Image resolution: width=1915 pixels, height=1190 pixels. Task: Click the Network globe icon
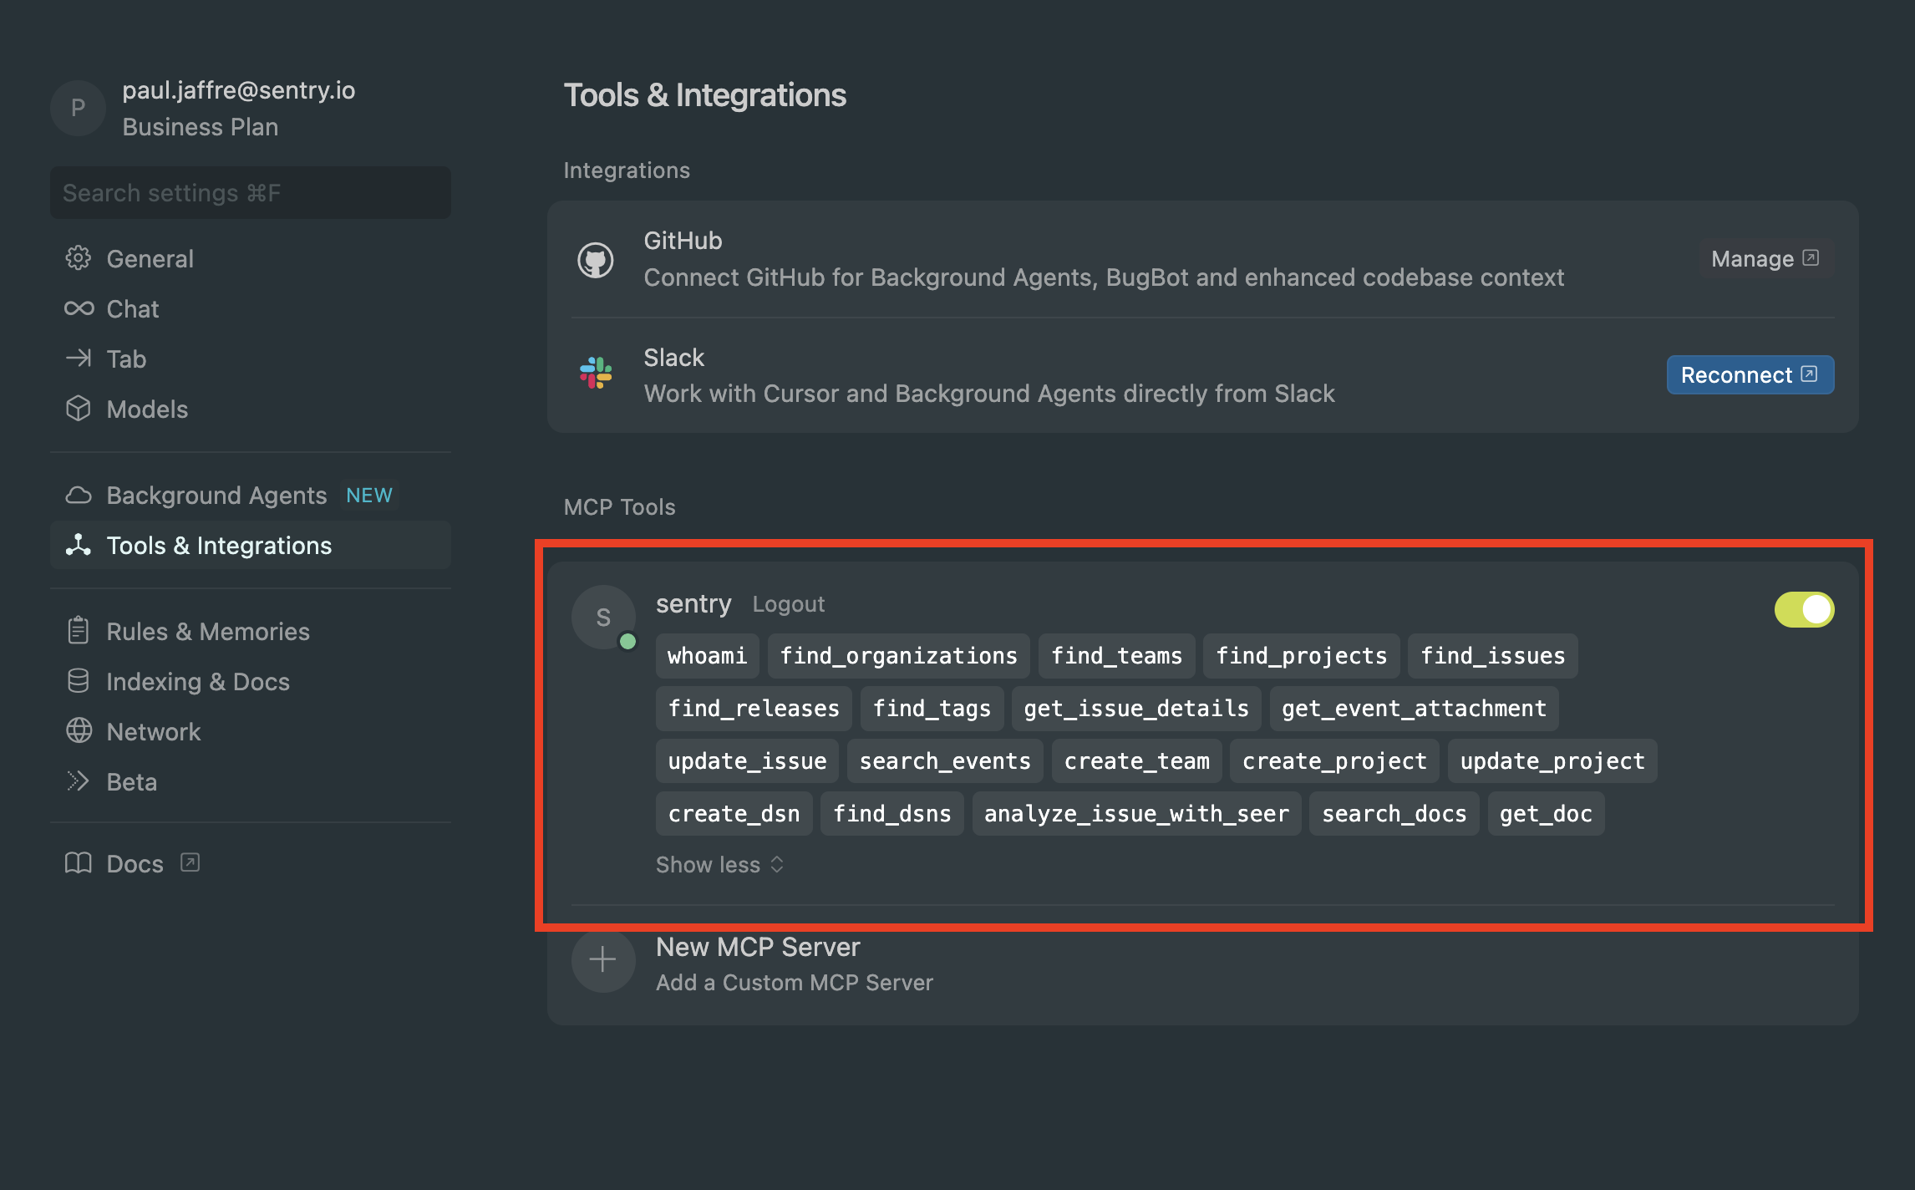click(x=79, y=731)
